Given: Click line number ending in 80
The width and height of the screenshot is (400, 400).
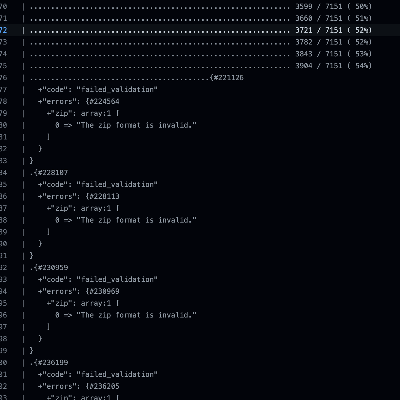Looking at the screenshot, I should click(3, 125).
